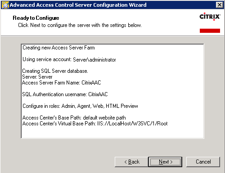Click the 'Creating SQL Server database' line
Screen dimensions: 225x173
point(55,71)
